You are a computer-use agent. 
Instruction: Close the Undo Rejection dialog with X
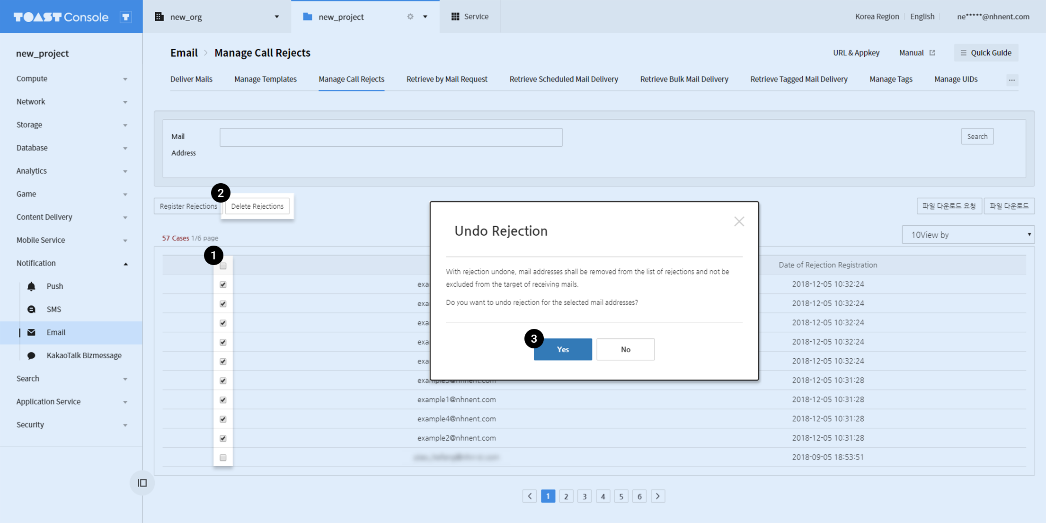739,222
